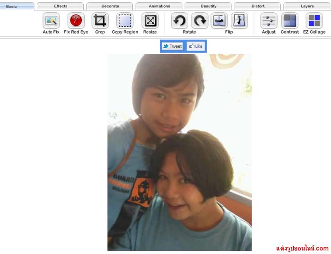Activate the Crop tool

(100, 21)
